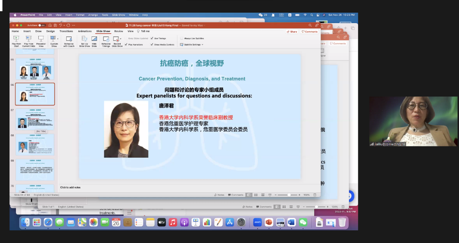Adjust the front window zoom slider
Screen dimensions: 459x243
289,195
